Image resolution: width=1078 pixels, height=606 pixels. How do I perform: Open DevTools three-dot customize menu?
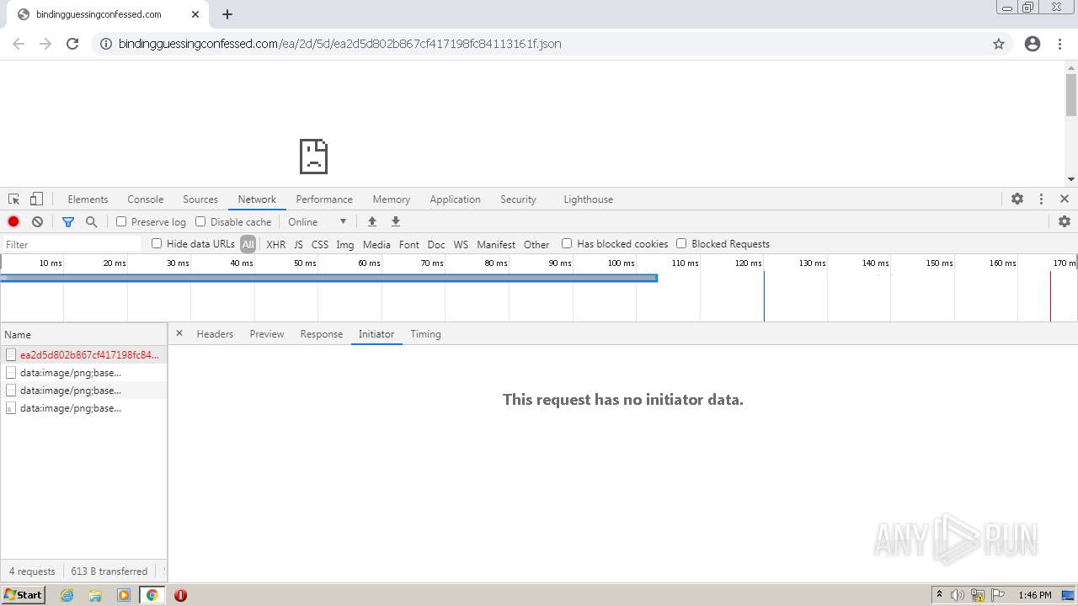pos(1041,199)
